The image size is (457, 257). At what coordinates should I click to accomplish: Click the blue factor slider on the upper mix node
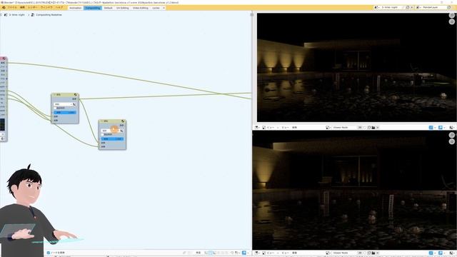pos(65,113)
